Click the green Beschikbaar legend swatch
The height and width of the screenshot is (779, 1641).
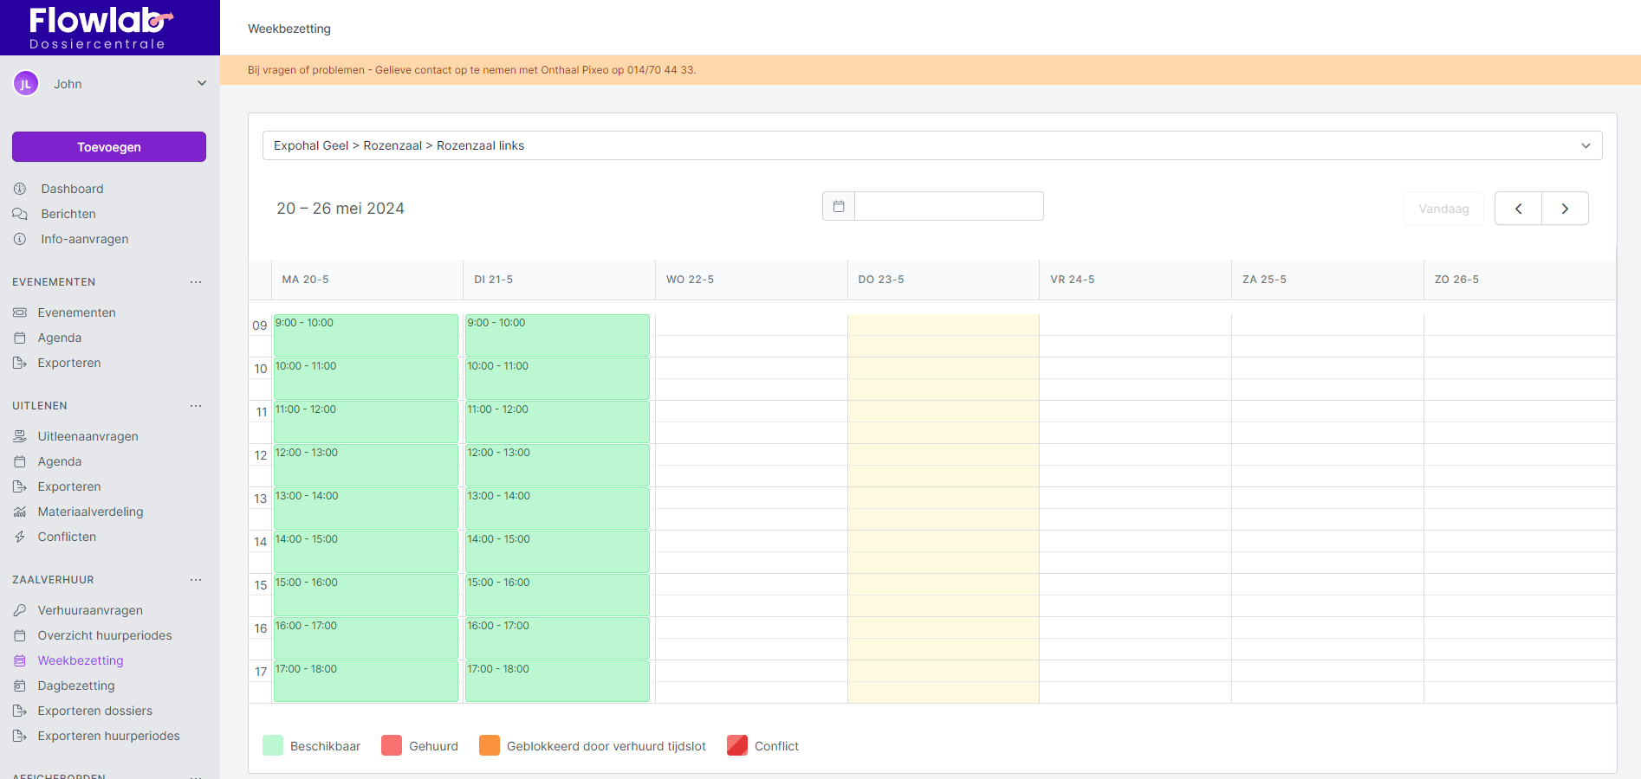273,745
